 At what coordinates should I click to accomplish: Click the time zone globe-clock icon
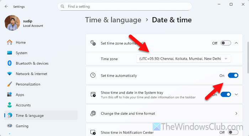point(93,43)
